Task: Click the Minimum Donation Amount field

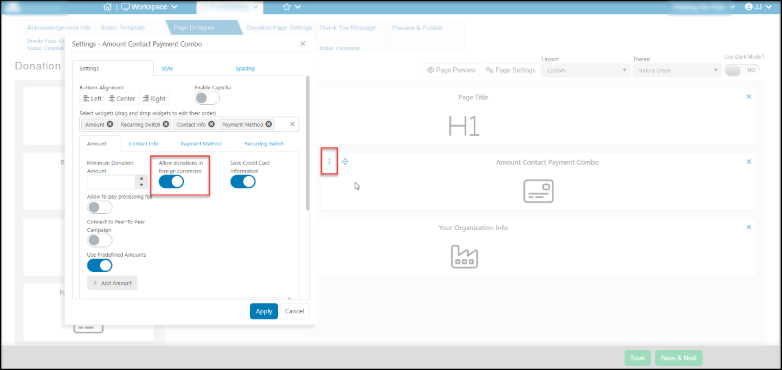Action: click(111, 182)
